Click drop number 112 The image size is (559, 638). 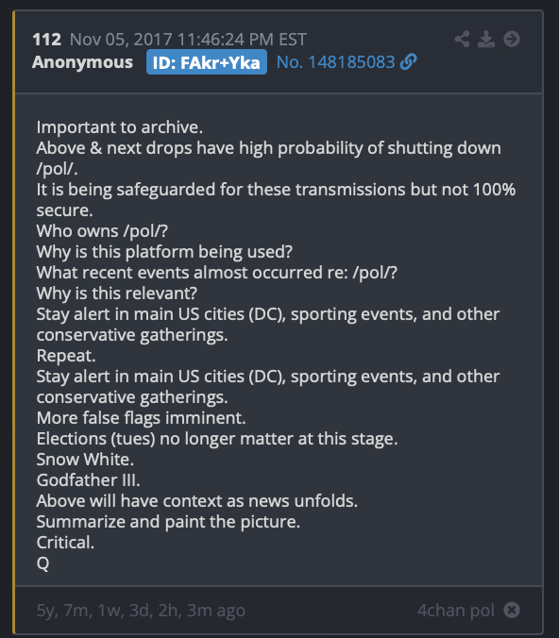[x=47, y=40]
